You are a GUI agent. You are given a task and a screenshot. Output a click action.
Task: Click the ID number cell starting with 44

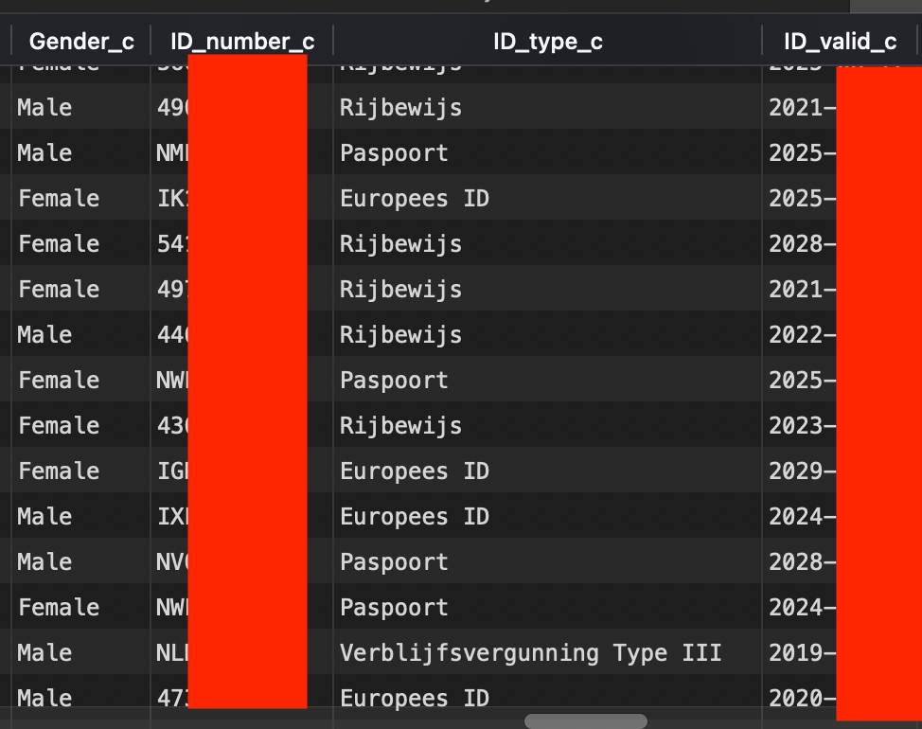pos(172,335)
